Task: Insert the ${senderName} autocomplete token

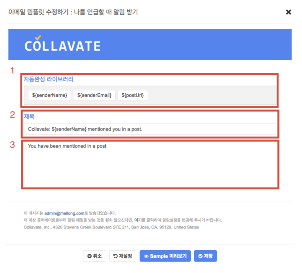Action: pyautogui.click(x=49, y=95)
